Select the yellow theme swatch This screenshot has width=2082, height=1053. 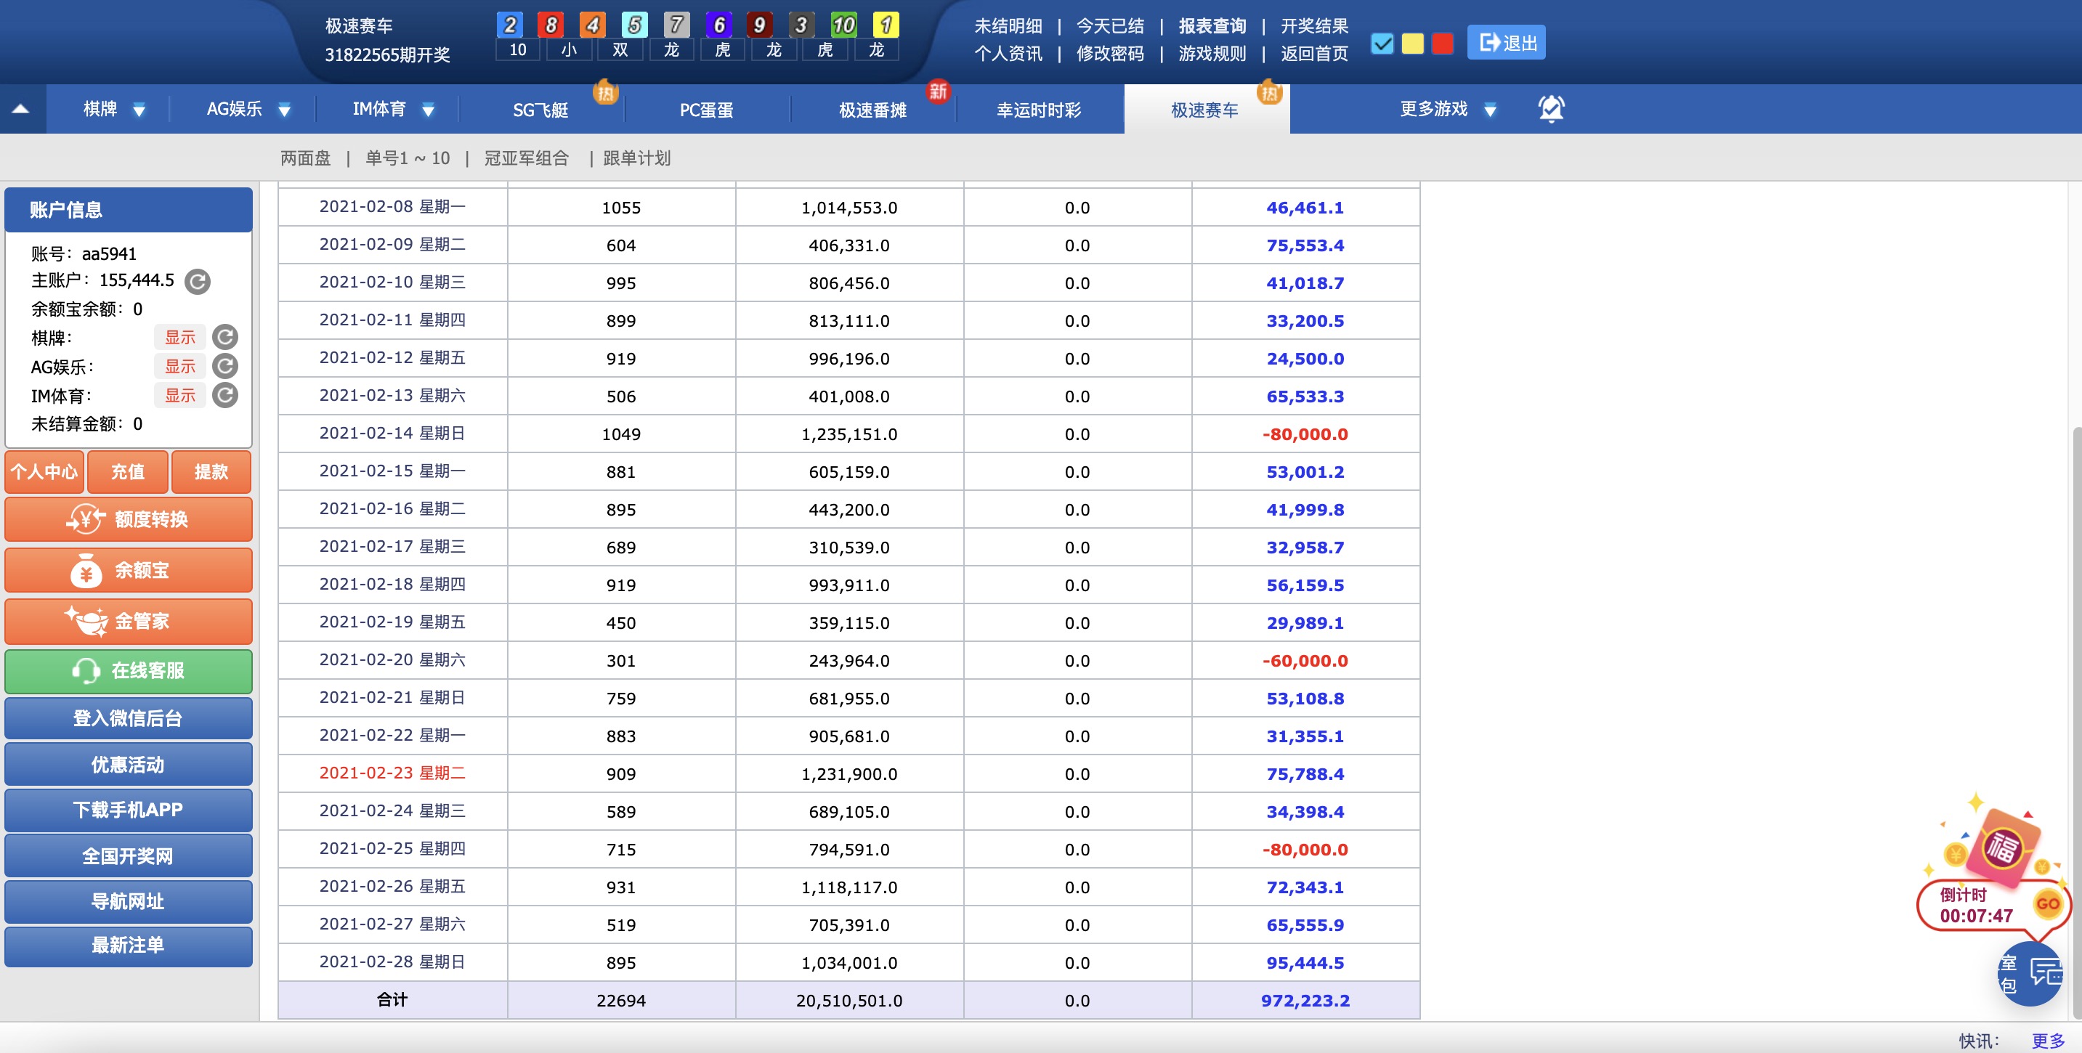click(1413, 43)
